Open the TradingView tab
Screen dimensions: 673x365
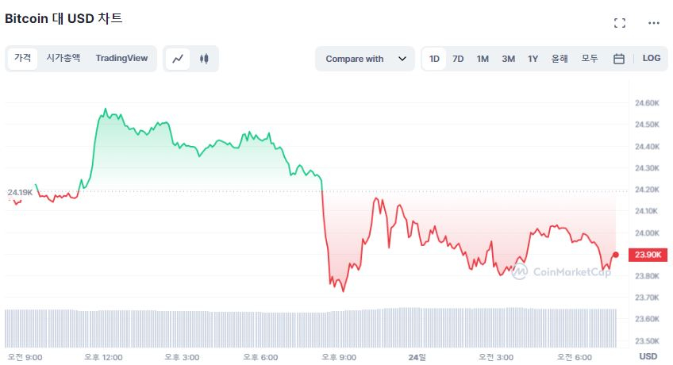[121, 58]
